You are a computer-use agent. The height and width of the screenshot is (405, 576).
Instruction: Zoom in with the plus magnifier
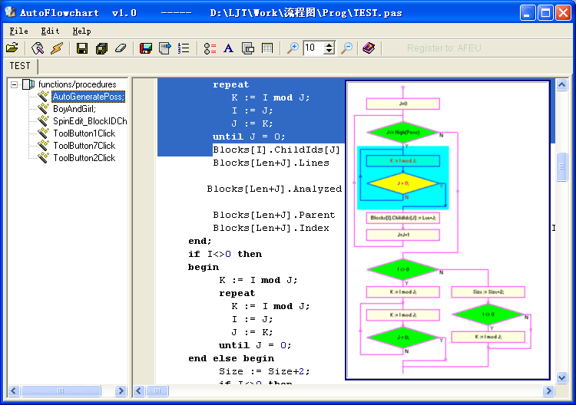point(293,48)
